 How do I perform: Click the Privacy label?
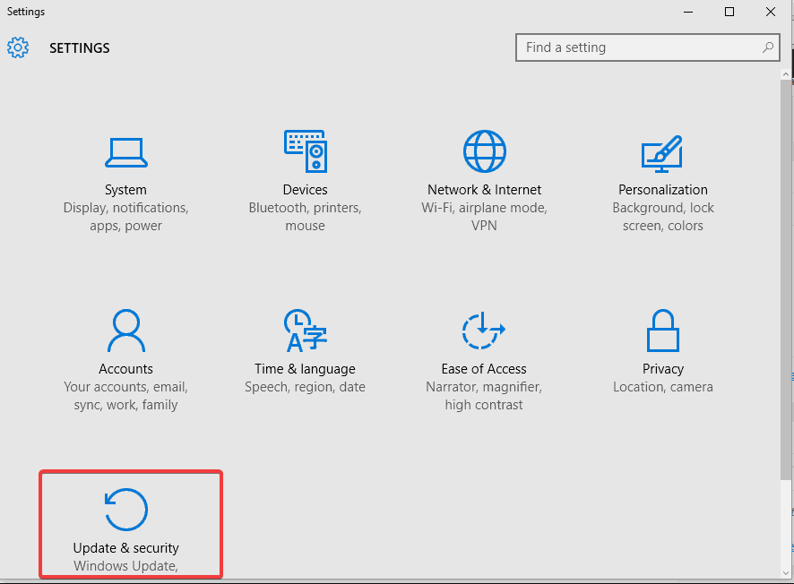[x=663, y=369]
